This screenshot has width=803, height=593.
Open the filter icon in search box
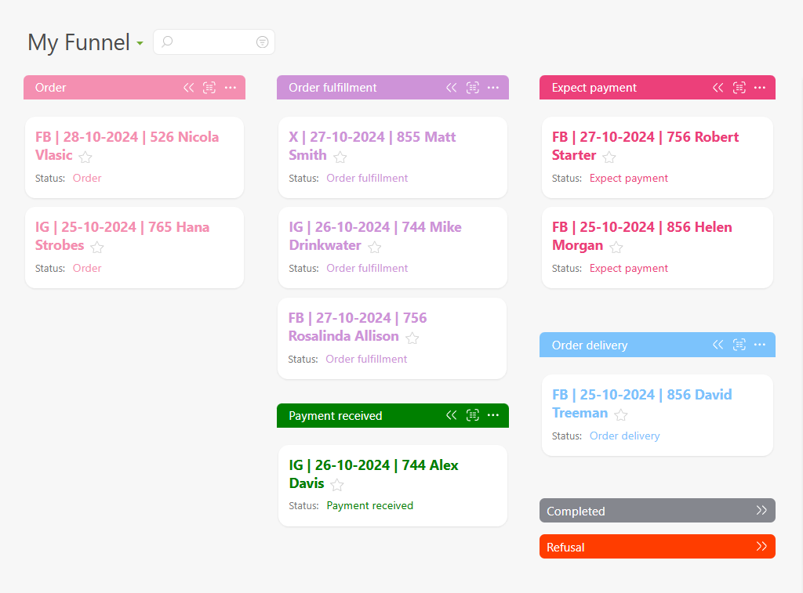tap(262, 42)
